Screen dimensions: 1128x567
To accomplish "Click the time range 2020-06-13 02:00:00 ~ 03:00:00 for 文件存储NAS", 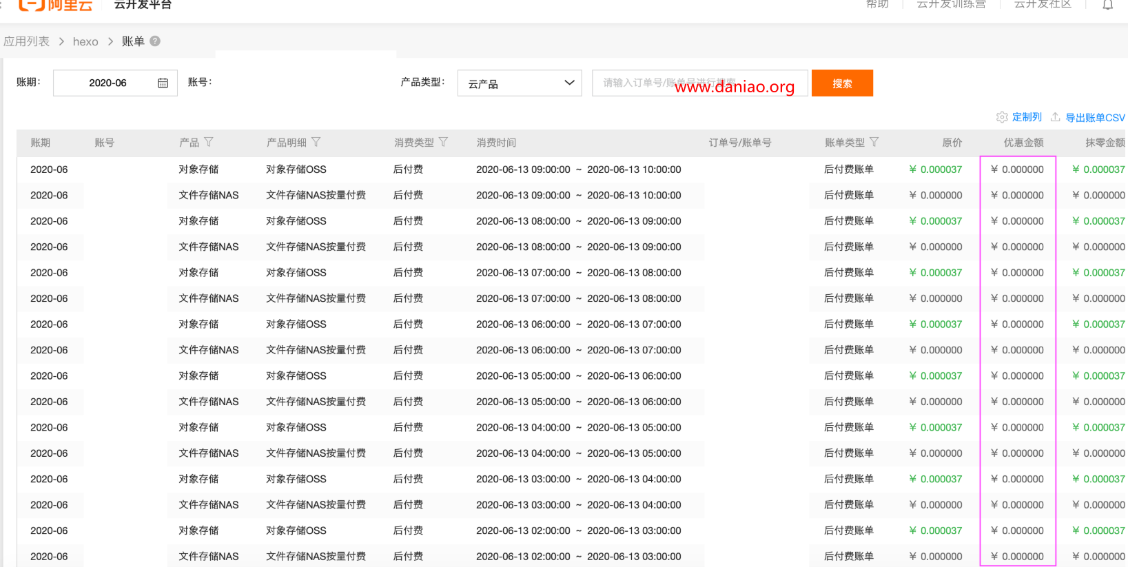I will tap(578, 557).
